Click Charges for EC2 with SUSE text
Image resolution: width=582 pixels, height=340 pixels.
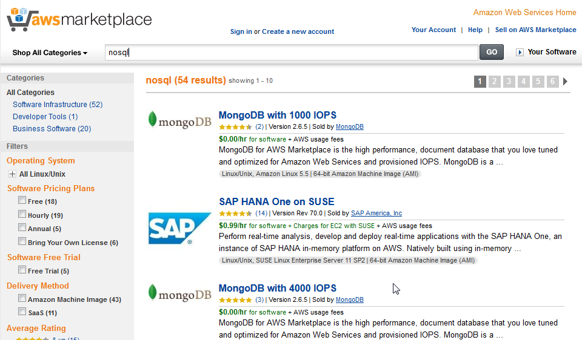[x=334, y=226]
